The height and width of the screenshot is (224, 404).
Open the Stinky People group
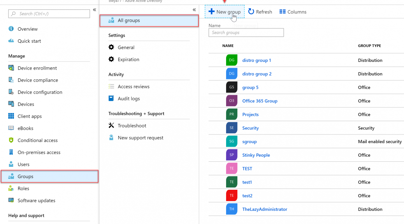[x=256, y=155]
